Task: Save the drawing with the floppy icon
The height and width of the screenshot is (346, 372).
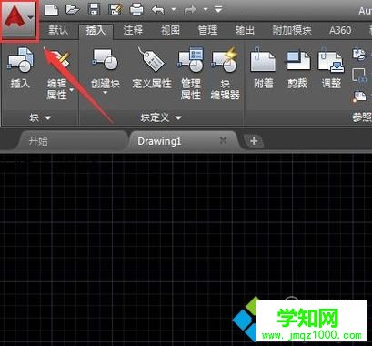Action: (94, 10)
